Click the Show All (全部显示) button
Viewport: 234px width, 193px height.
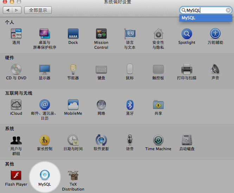[38, 10]
